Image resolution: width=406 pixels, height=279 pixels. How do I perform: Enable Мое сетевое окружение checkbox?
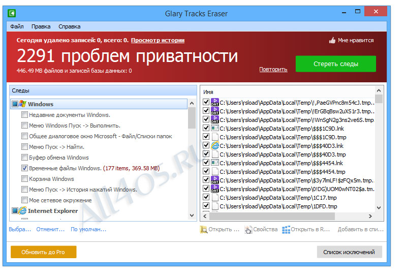[x=24, y=200]
